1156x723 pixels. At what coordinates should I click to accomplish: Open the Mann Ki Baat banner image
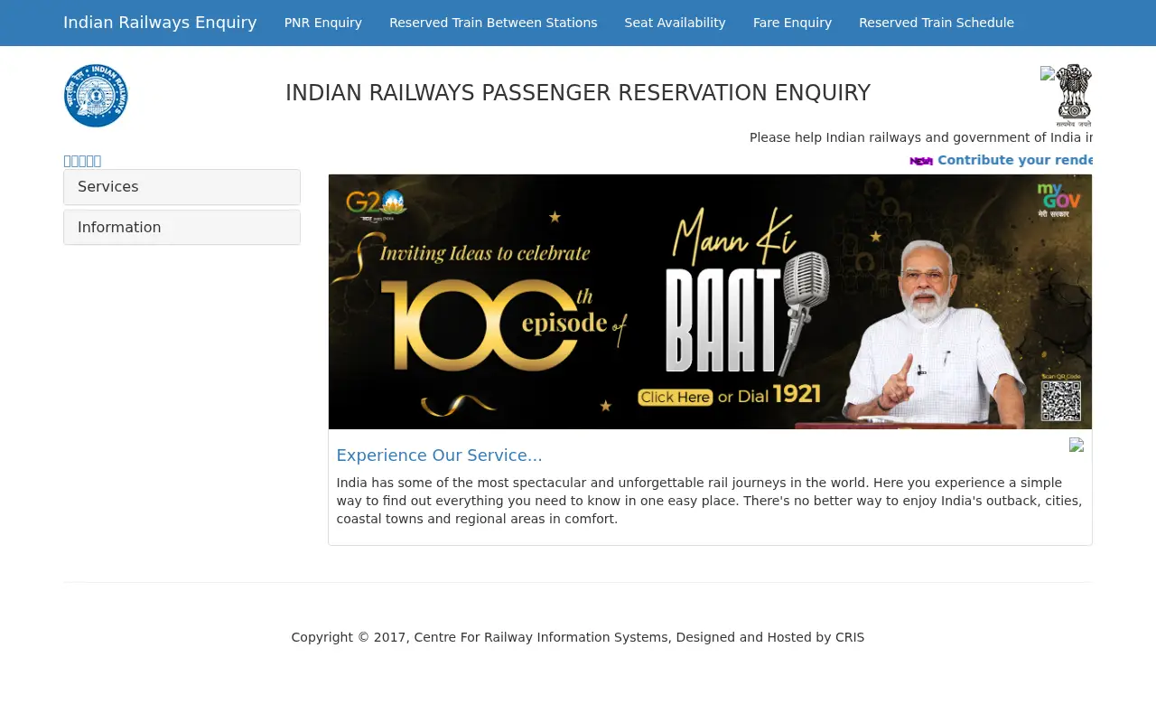coord(710,302)
